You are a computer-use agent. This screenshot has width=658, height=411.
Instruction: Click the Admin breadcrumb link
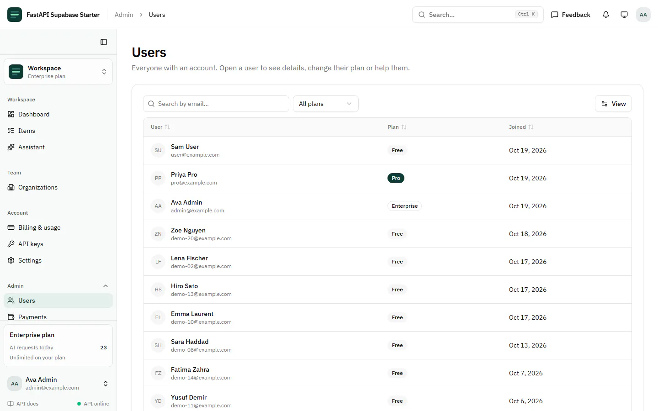tap(124, 15)
